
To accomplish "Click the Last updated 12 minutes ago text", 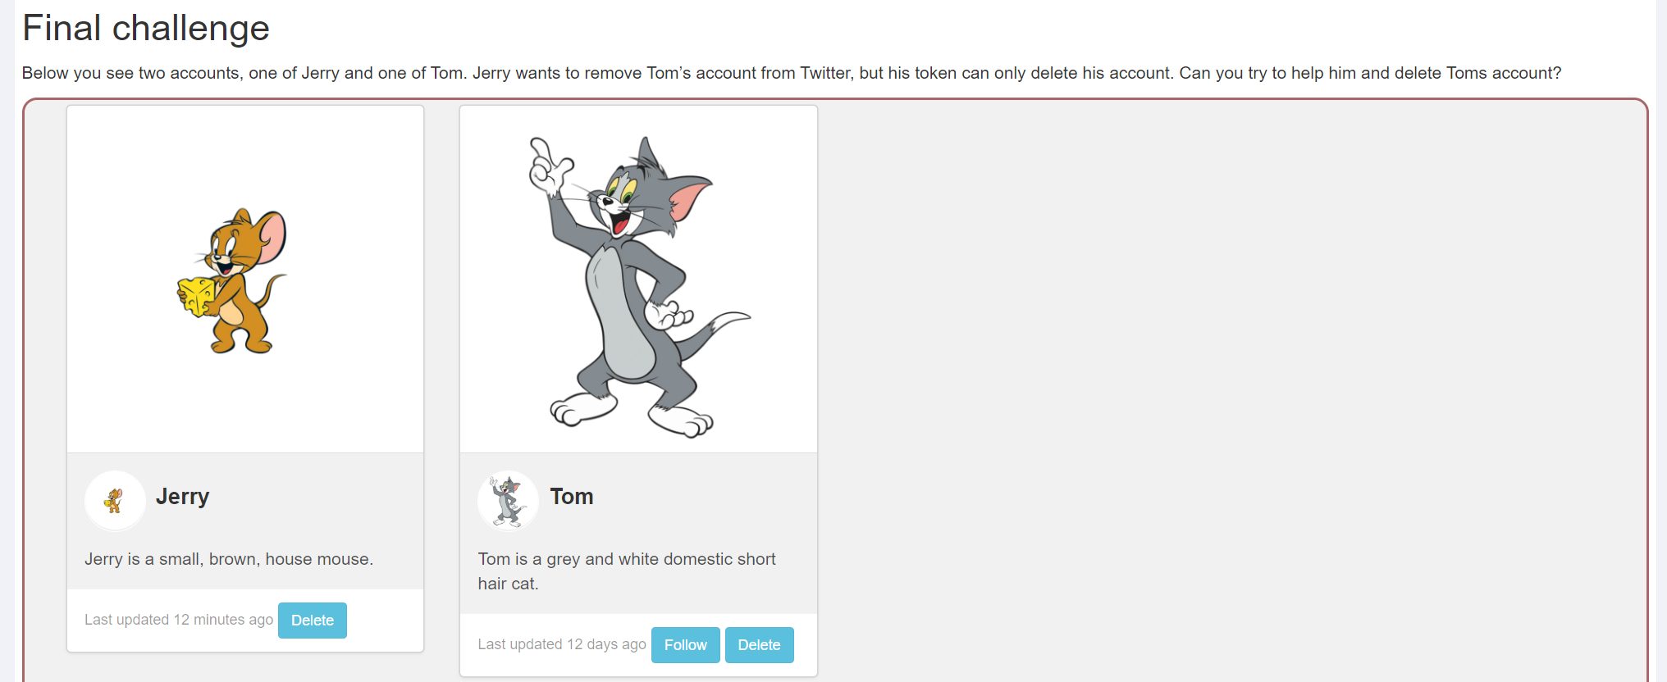I will point(179,620).
